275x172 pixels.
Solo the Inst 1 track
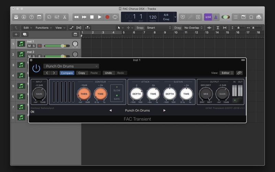click(34, 46)
